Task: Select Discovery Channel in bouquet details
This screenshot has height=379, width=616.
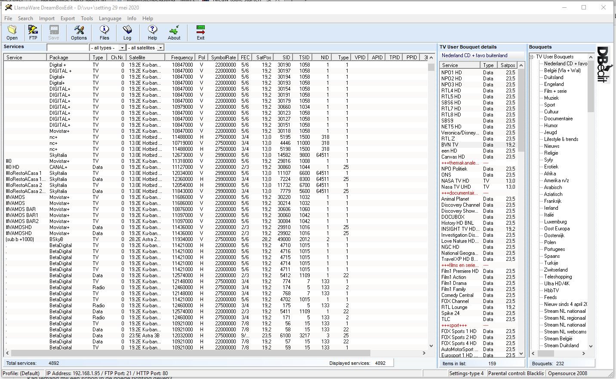Action: [478, 205]
